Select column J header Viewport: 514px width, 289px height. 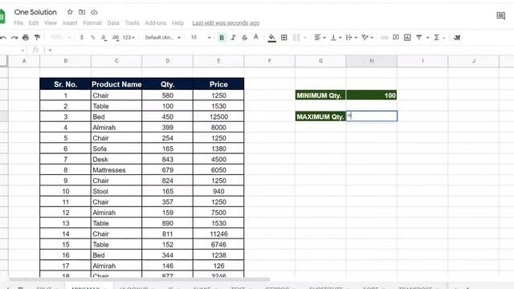point(474,61)
